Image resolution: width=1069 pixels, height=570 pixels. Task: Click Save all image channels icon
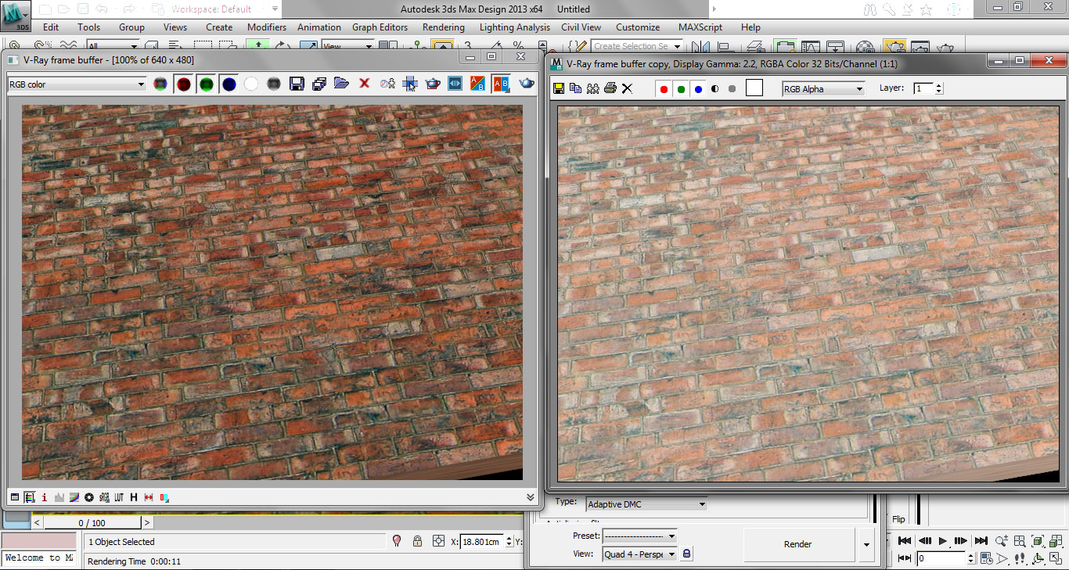(319, 84)
